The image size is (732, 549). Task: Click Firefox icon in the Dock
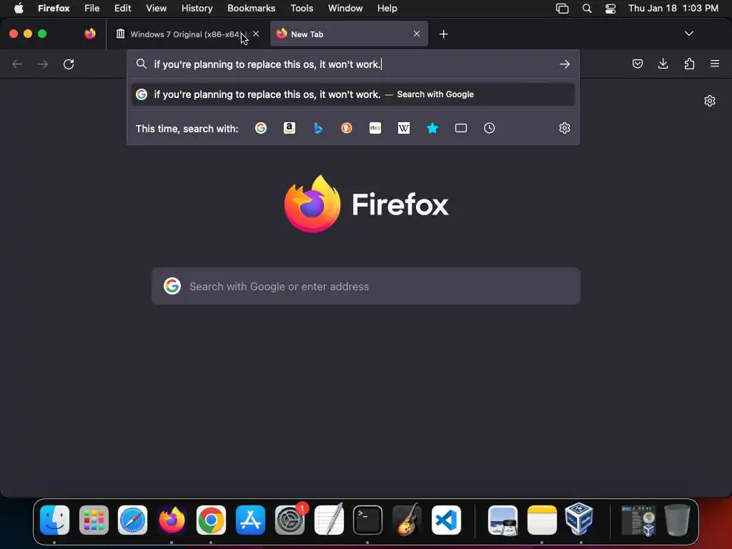(172, 520)
